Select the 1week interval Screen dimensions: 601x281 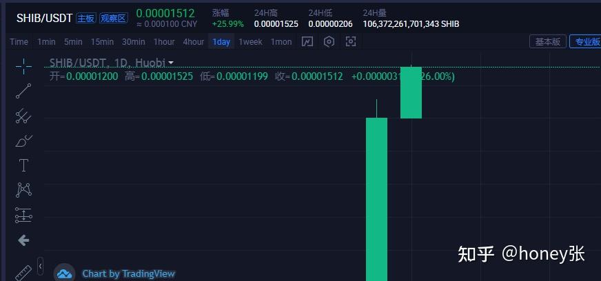[250, 42]
